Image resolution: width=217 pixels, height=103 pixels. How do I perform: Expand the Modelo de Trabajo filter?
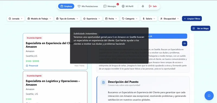tap(39, 19)
